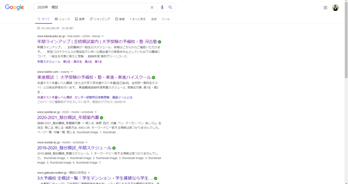This screenshot has height=184, width=348.
Task: Expand dropdown arrow next to toshin.com URL
Action: (x=72, y=72)
